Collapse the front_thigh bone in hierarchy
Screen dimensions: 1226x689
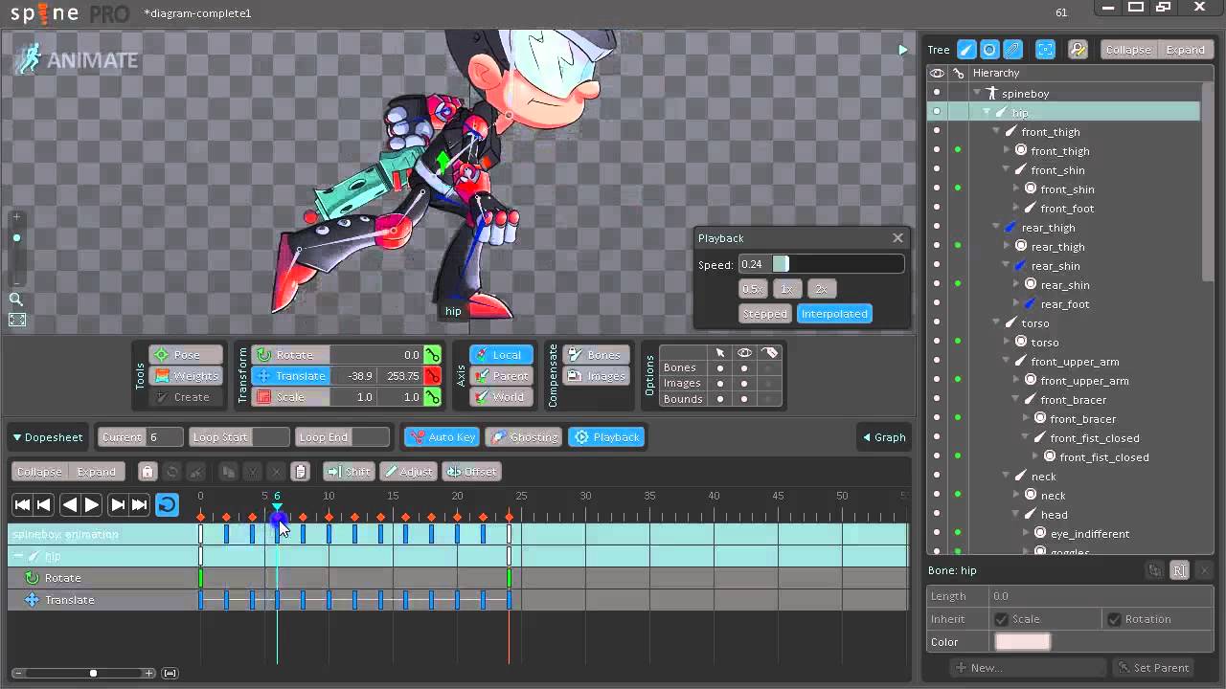pos(996,132)
